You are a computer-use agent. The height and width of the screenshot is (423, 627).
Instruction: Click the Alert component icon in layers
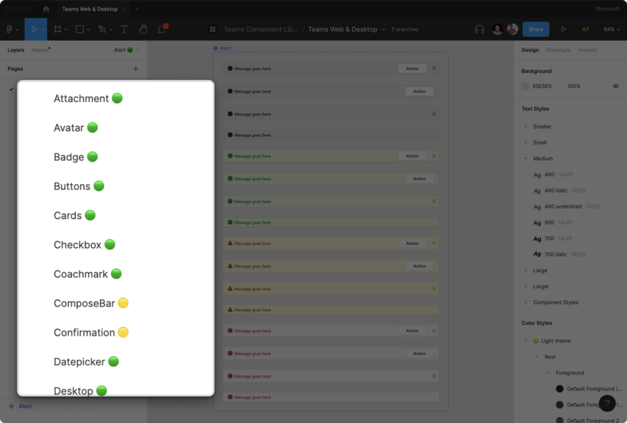[x=11, y=406]
